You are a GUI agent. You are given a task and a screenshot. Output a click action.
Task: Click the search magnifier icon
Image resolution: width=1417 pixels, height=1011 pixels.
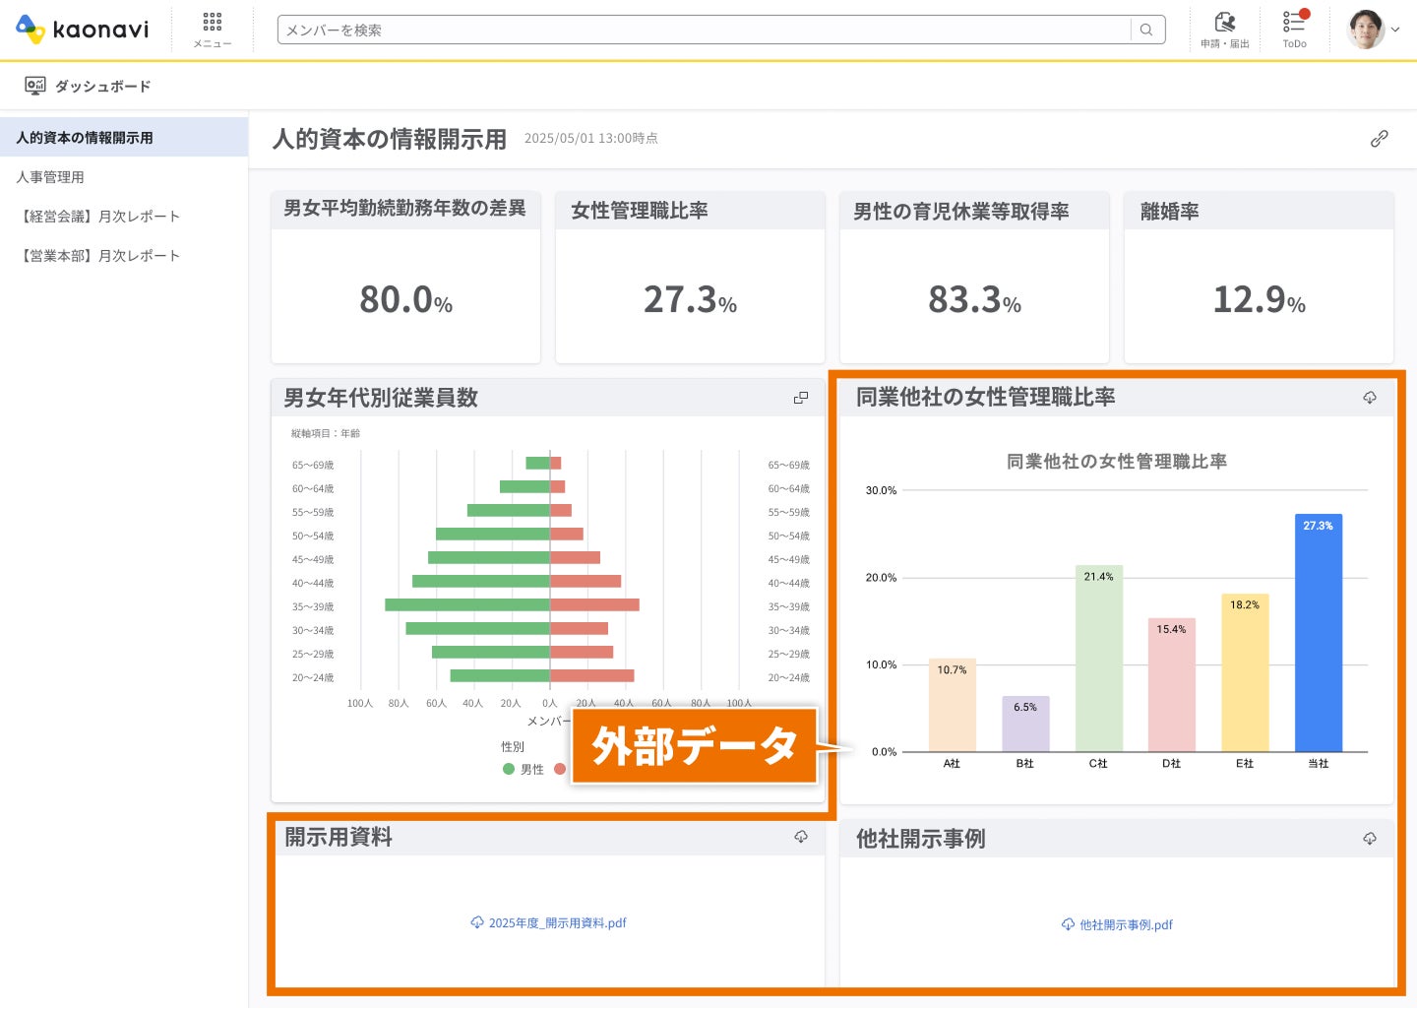click(x=1146, y=31)
